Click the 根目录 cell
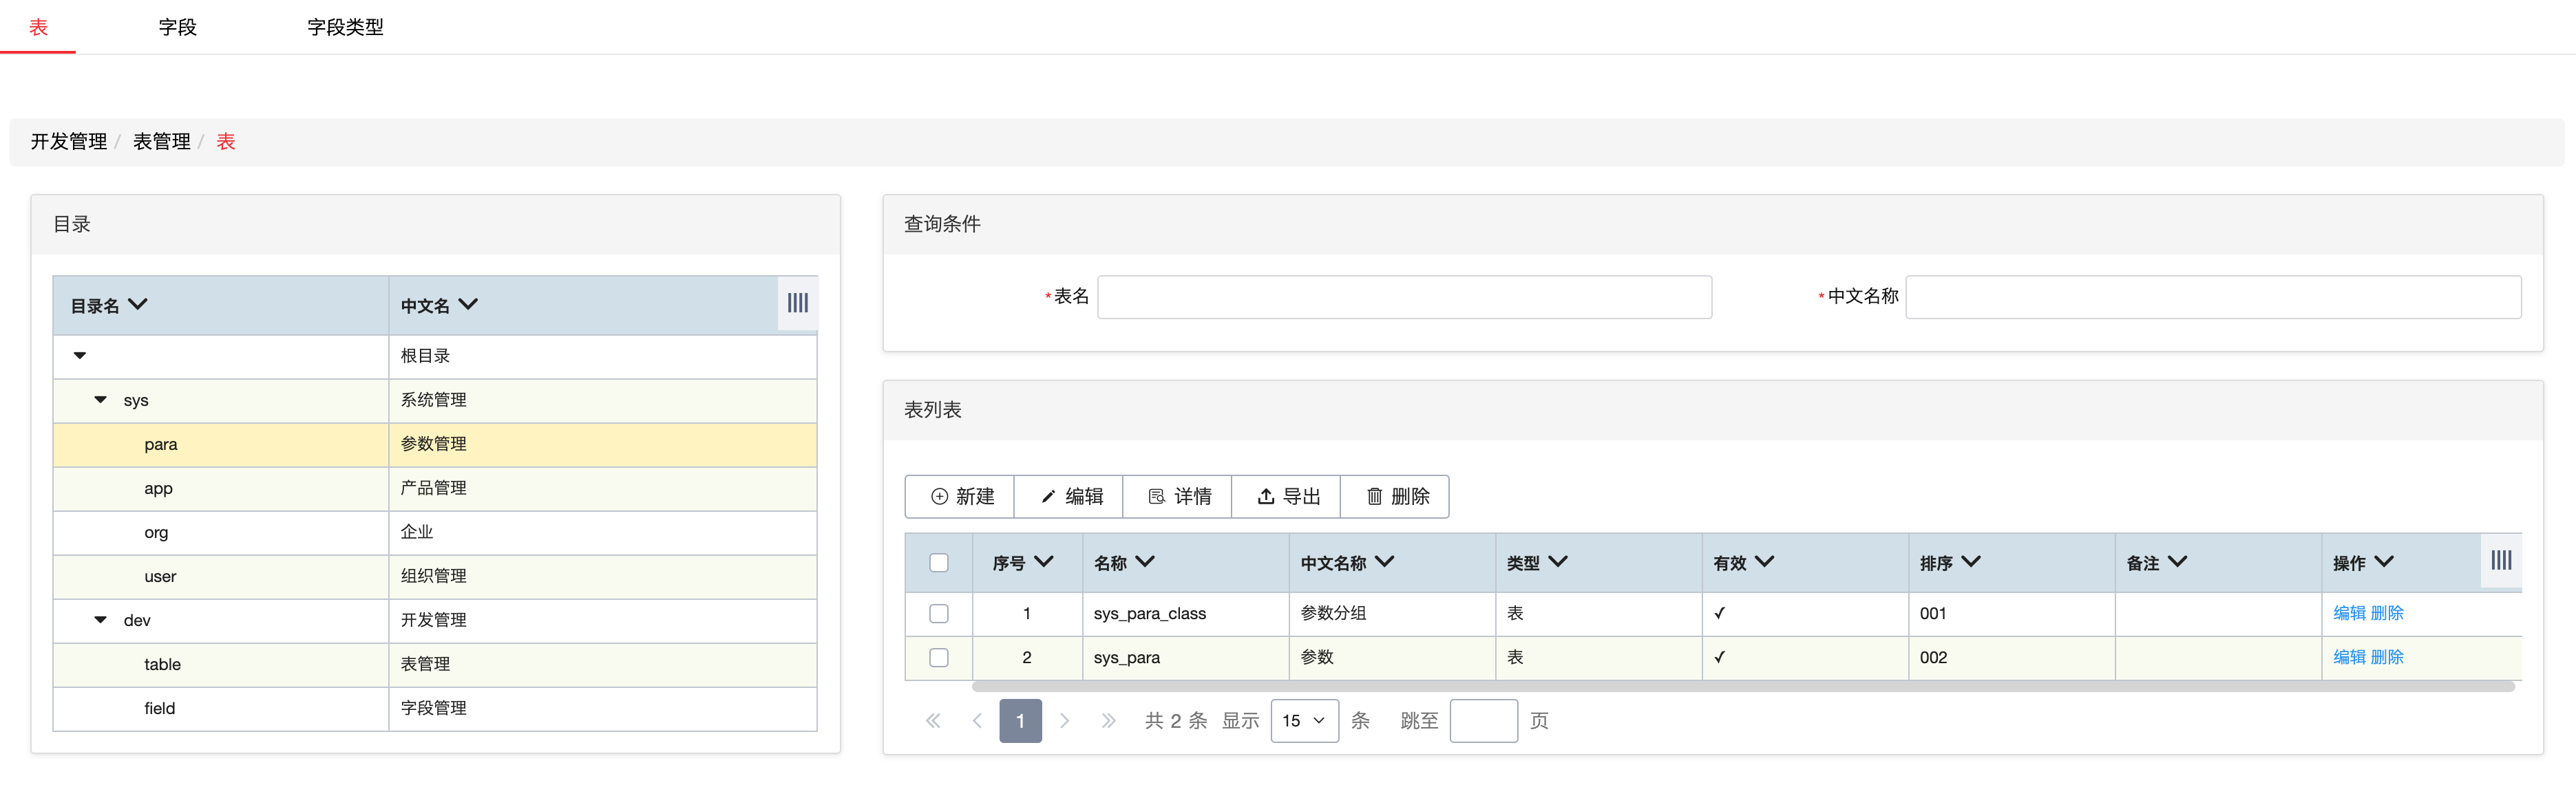 603,356
